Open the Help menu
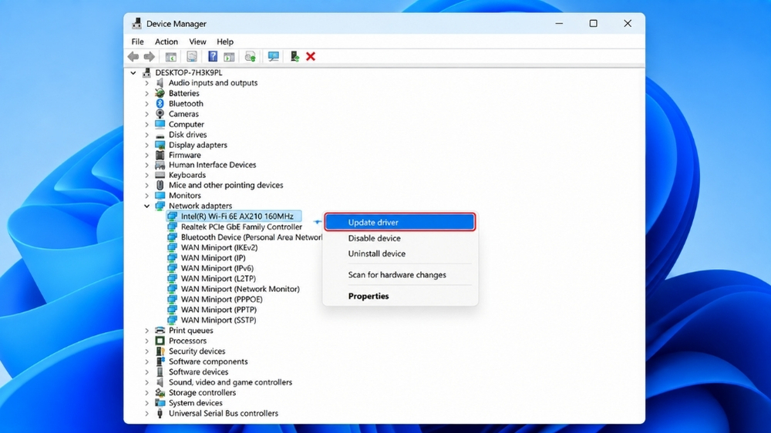 224,42
